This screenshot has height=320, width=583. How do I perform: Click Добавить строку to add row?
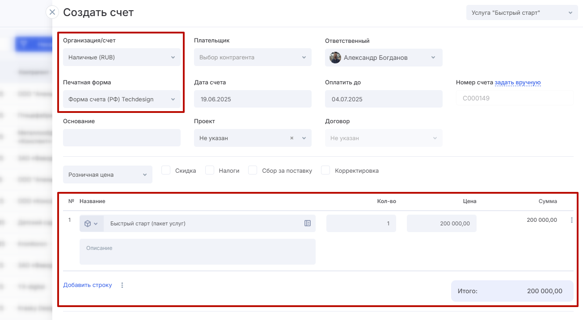(88, 285)
